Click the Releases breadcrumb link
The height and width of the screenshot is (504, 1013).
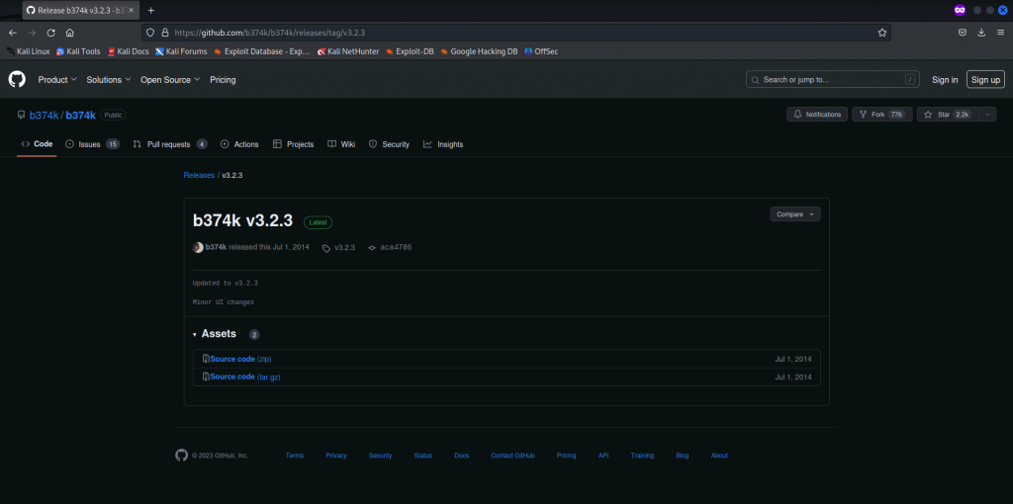[199, 175]
